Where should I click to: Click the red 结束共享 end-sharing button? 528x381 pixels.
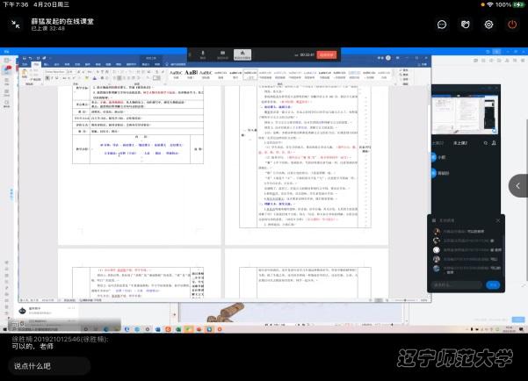326,54
